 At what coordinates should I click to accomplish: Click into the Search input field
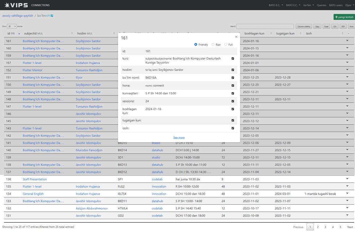point(265,26)
